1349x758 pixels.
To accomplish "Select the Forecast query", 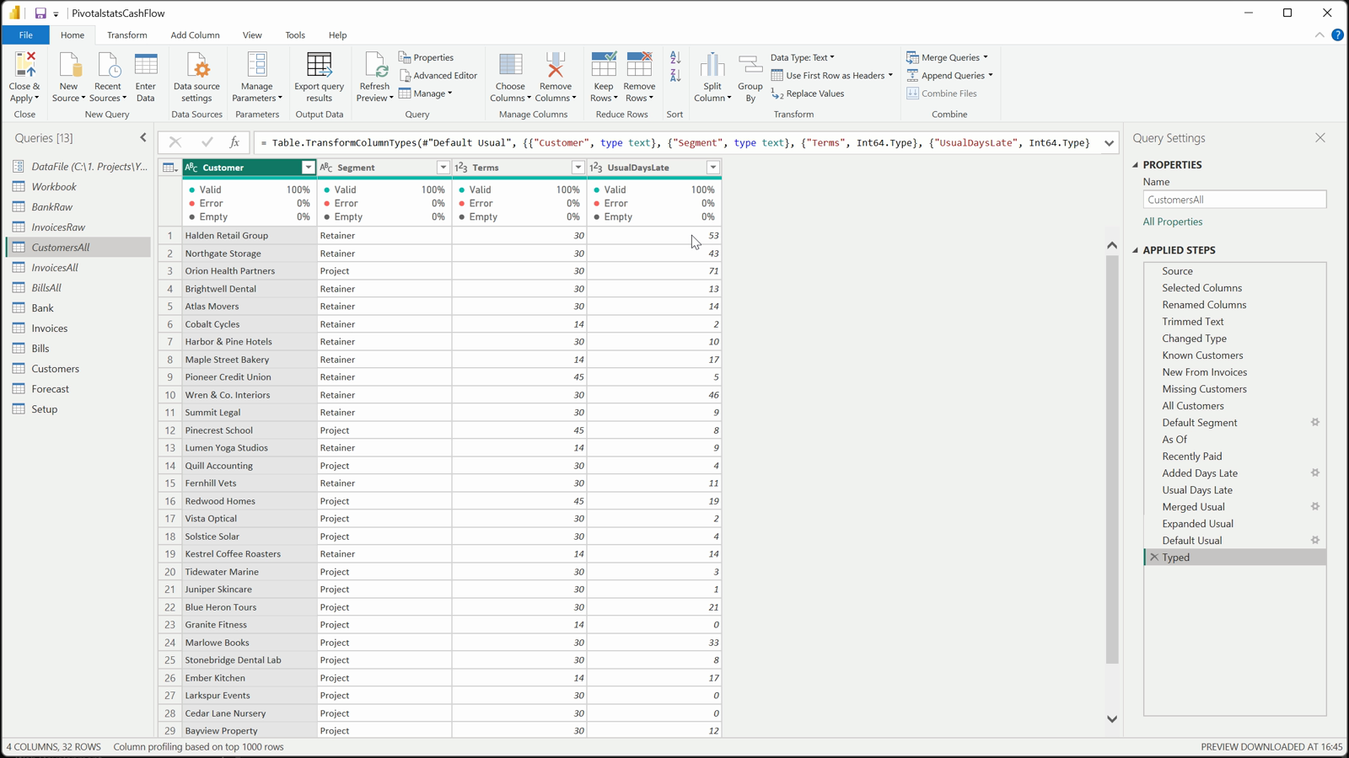I will [x=78, y=389].
